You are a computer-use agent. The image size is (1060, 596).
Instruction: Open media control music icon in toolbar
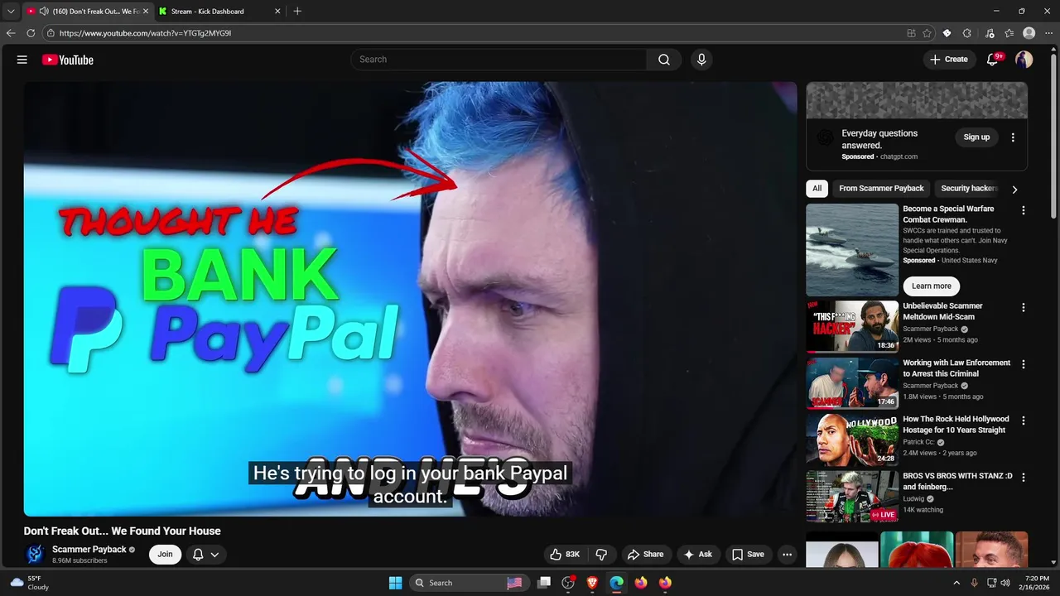point(990,33)
